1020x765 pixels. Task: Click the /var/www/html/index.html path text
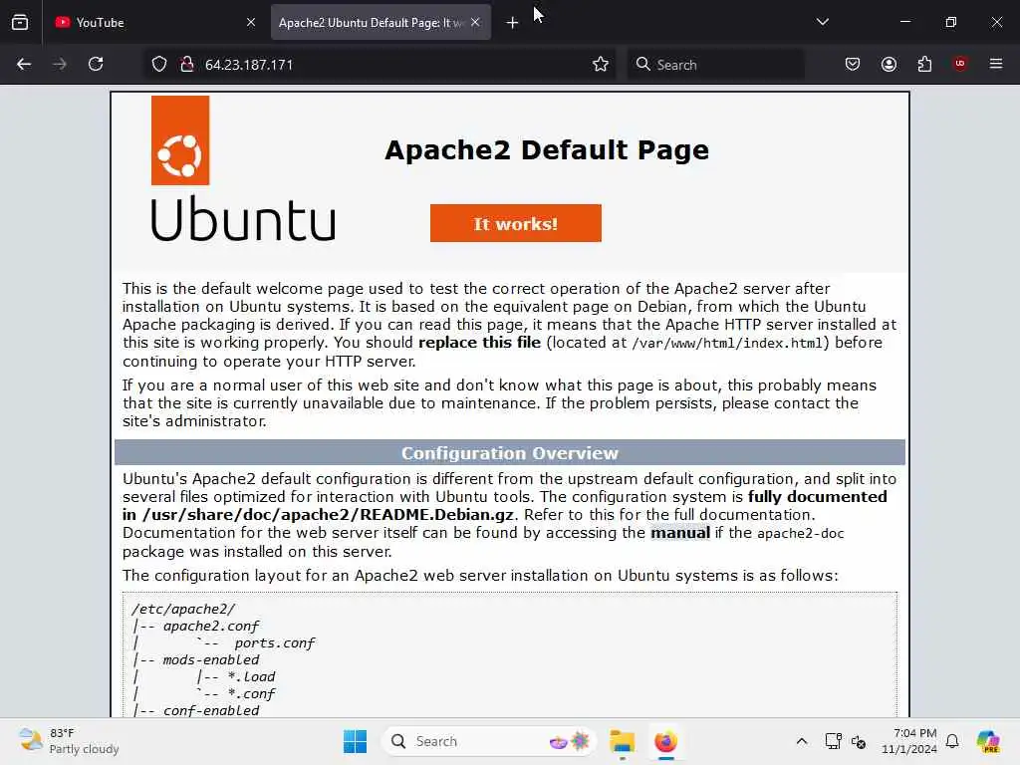click(727, 343)
